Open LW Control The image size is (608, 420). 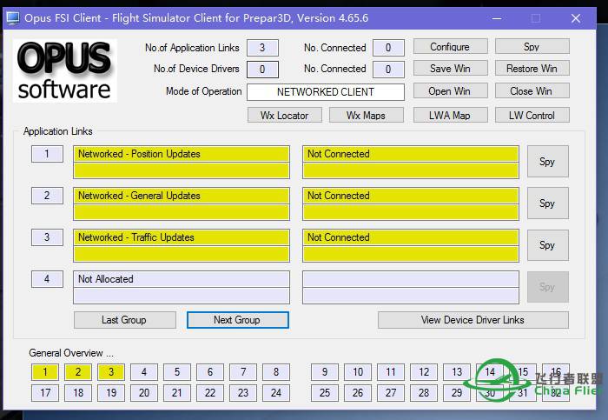click(532, 116)
